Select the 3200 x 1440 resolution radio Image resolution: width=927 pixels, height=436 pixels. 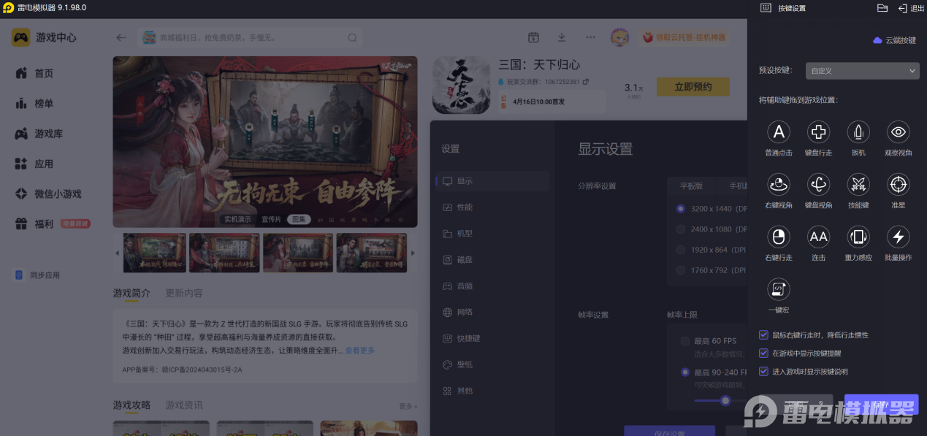[681, 209]
